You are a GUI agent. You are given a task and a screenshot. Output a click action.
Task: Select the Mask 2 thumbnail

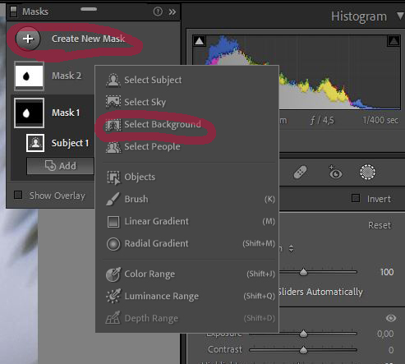(29, 76)
